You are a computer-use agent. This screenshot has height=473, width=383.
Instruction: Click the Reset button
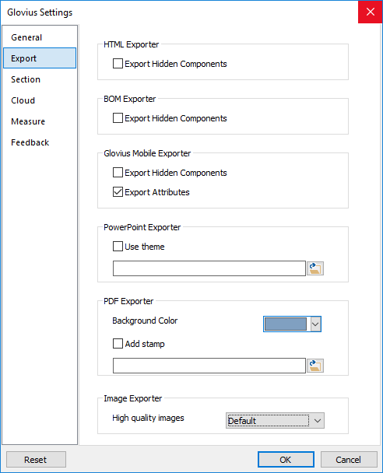(x=36, y=460)
